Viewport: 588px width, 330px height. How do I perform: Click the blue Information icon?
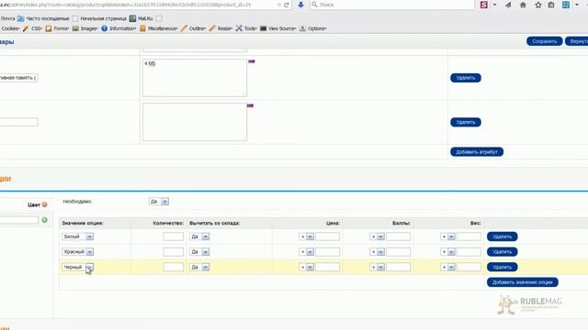click(x=104, y=28)
